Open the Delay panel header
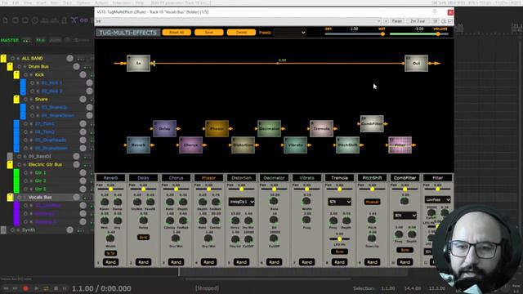The image size is (523, 294). tap(144, 178)
